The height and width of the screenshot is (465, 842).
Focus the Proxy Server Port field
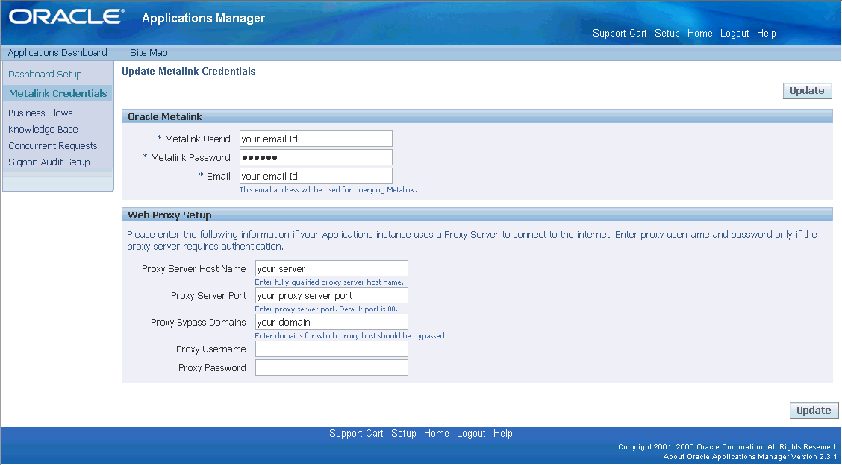331,296
